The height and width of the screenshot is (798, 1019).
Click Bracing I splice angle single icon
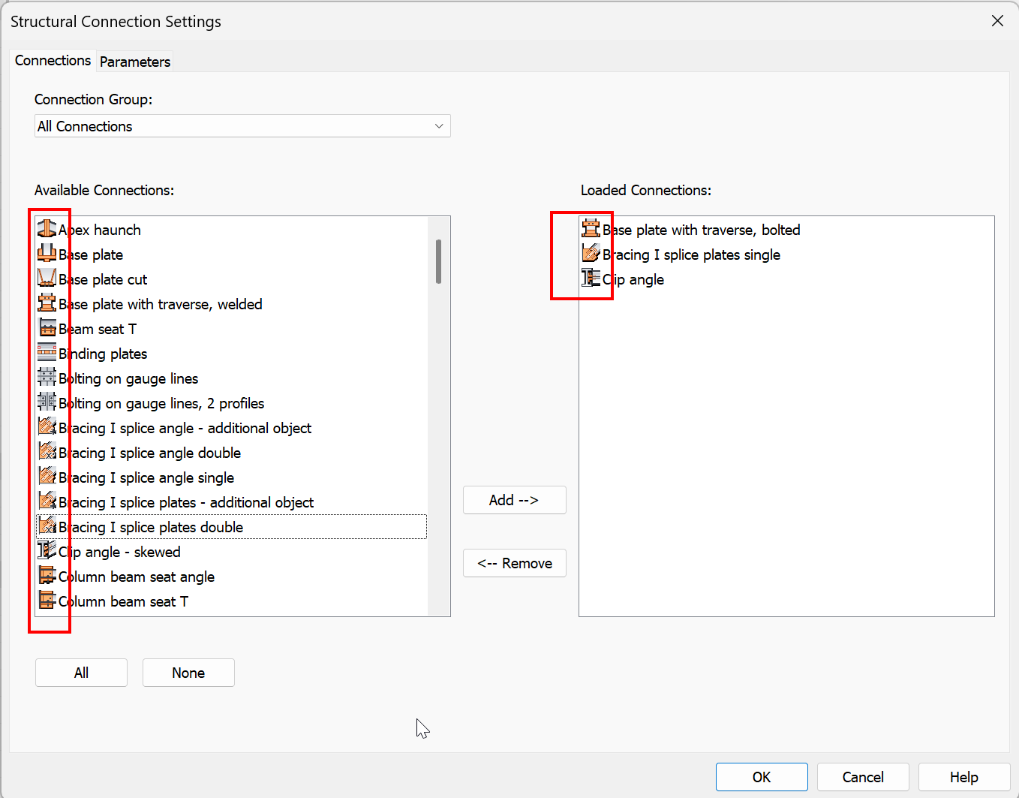[47, 477]
